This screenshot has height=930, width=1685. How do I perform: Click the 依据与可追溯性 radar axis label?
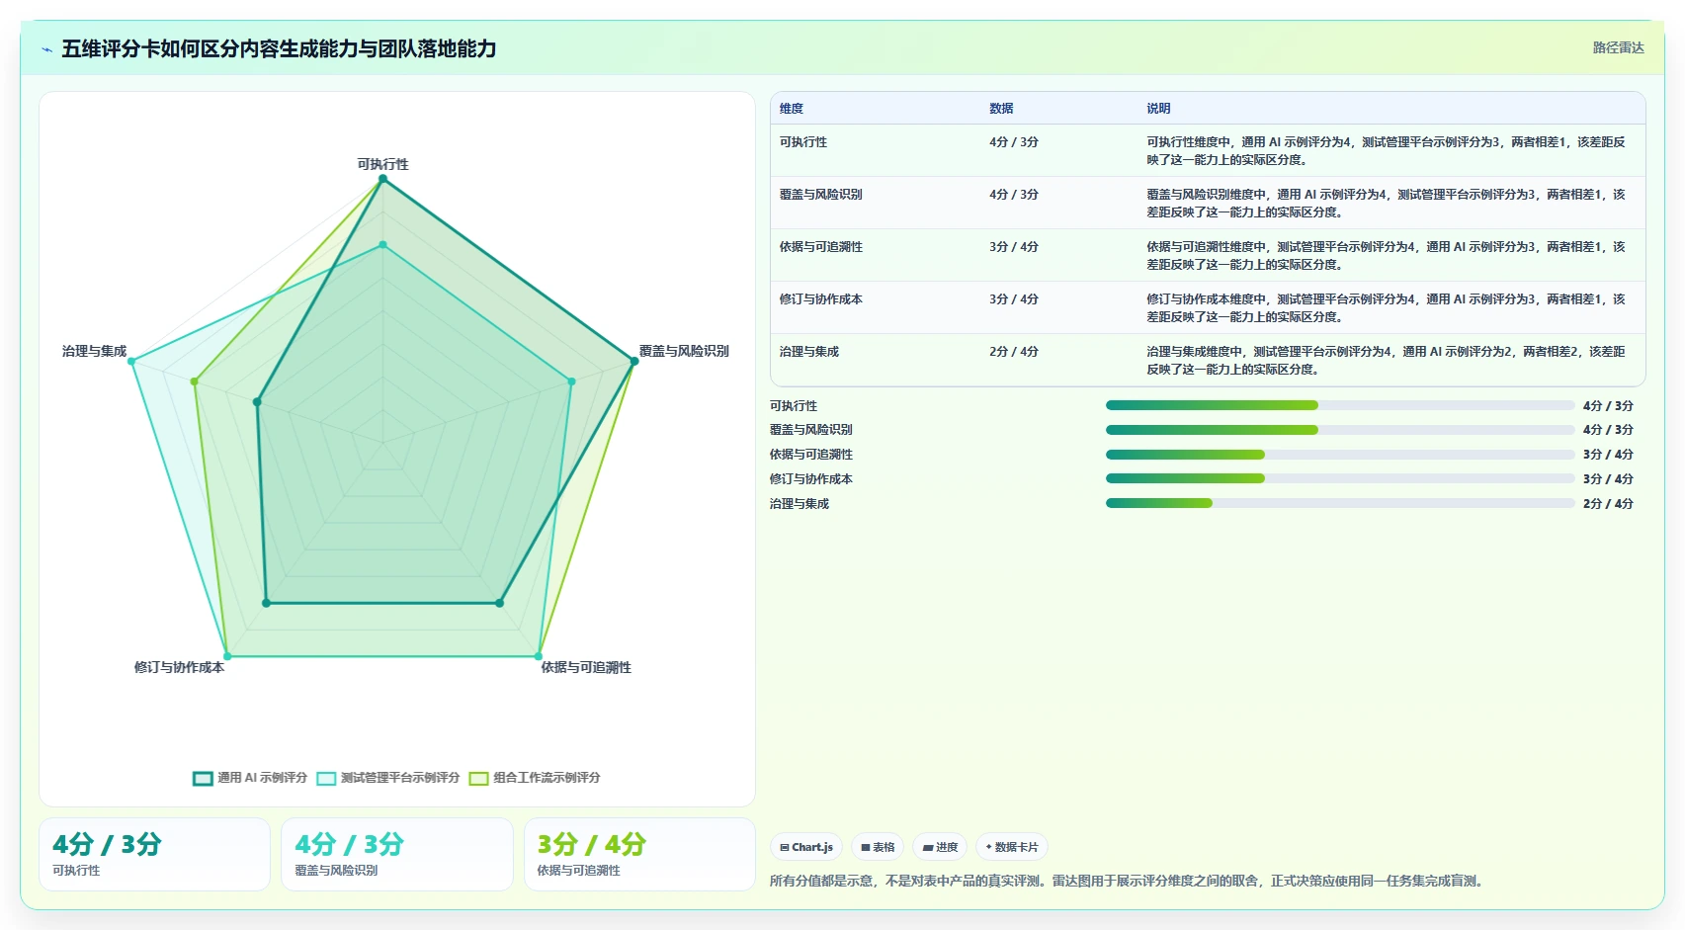click(x=586, y=667)
